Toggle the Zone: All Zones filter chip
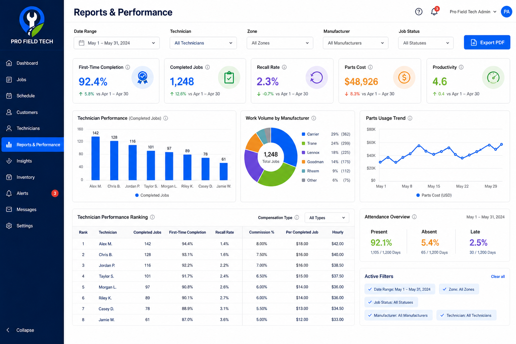Viewport: 516px width, 344px height. (x=459, y=289)
